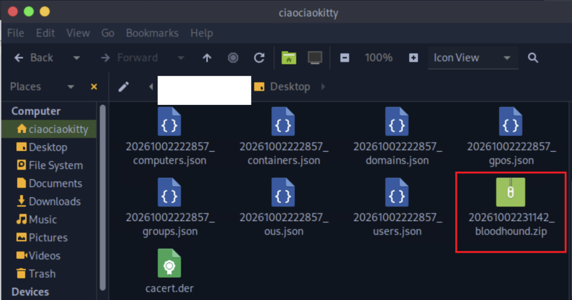This screenshot has height=300, width=572.
Task: Select the groups.json file icon
Action: [x=169, y=192]
